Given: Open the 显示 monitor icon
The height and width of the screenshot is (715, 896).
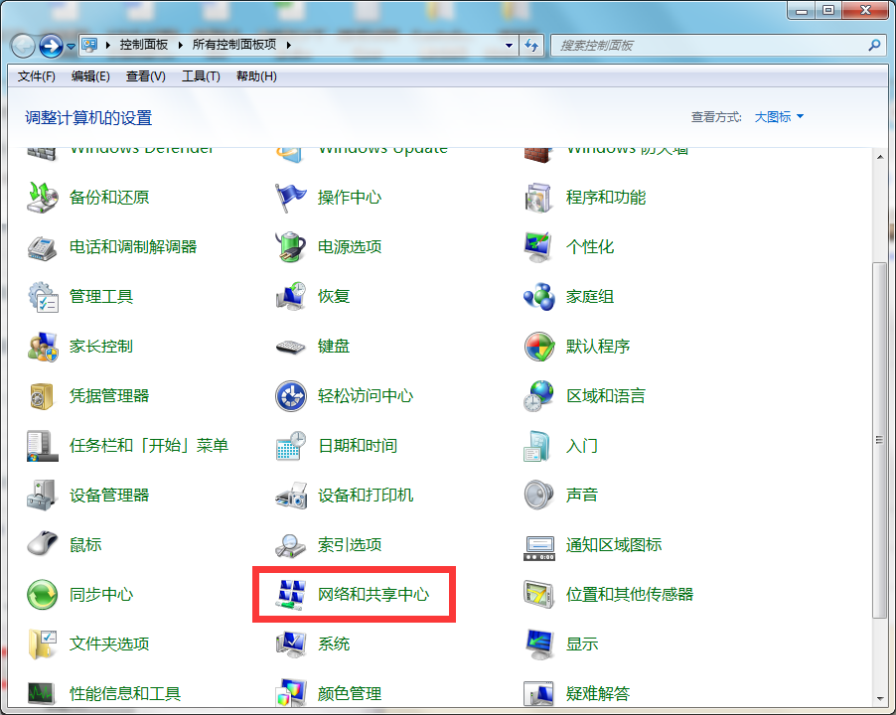Looking at the screenshot, I should click(x=539, y=644).
